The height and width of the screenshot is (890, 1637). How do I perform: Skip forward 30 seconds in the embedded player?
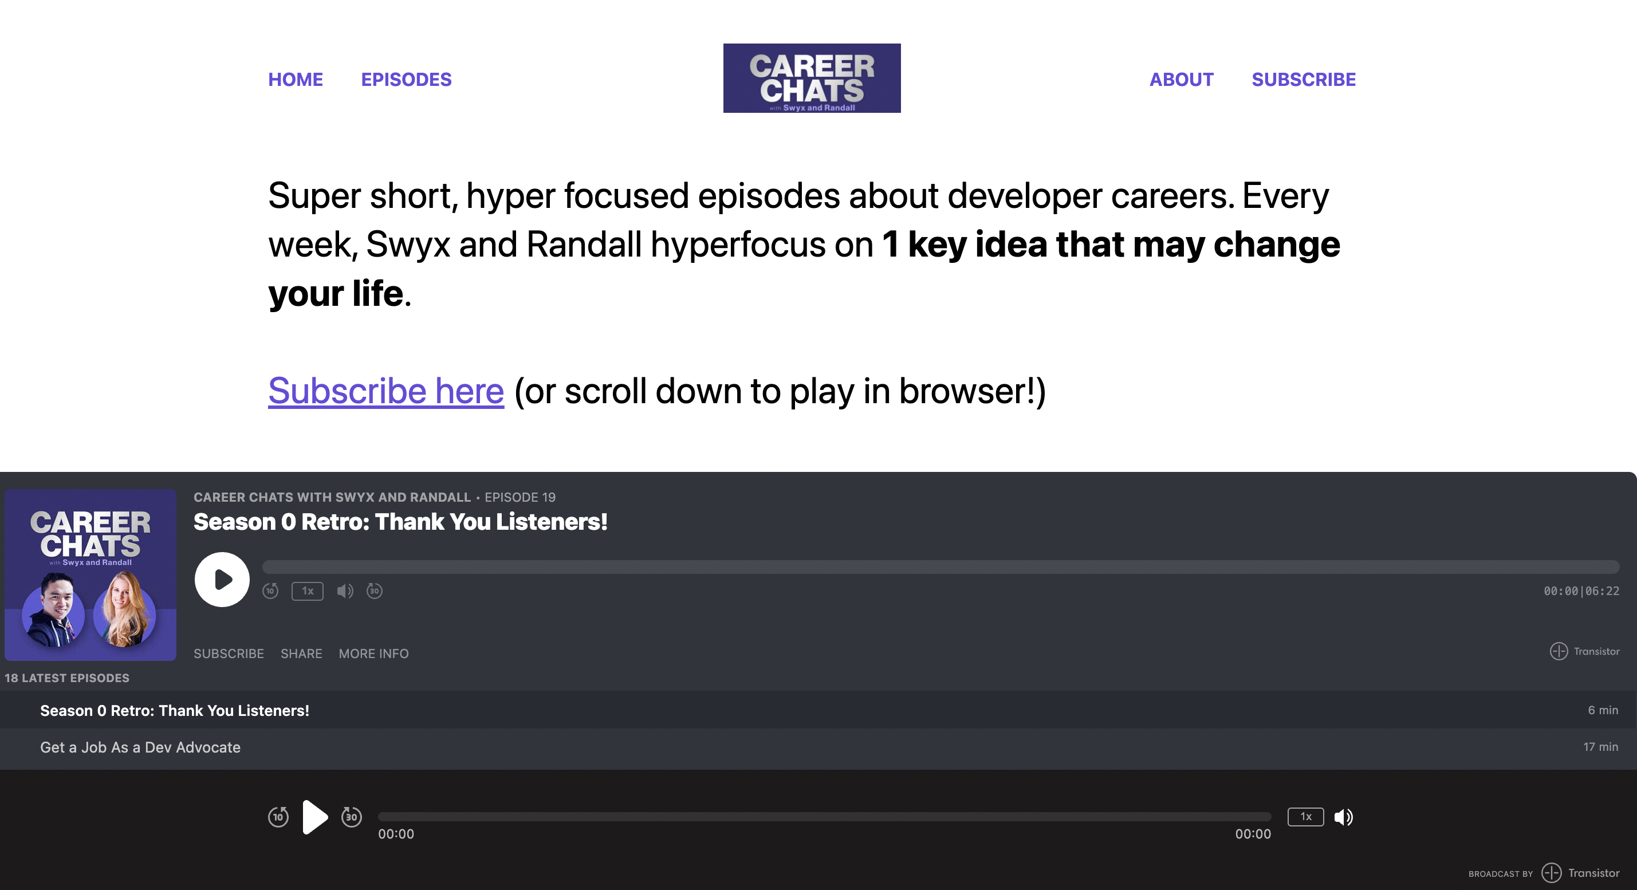(x=374, y=591)
